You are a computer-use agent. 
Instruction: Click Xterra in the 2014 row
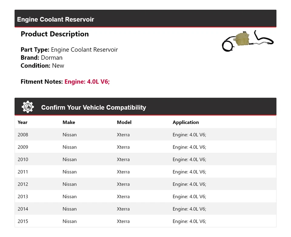[123, 209]
